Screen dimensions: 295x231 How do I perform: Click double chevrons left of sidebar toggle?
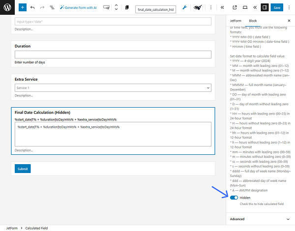point(255,7)
